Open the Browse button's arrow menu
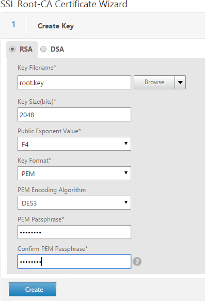The image size is (205, 301). click(x=180, y=83)
